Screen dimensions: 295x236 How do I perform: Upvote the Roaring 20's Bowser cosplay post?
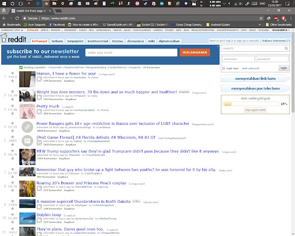(x=12, y=183)
